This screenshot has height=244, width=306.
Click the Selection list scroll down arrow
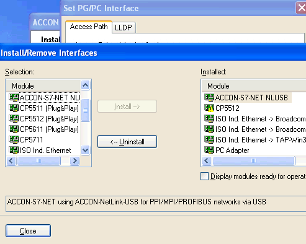coord(85,150)
